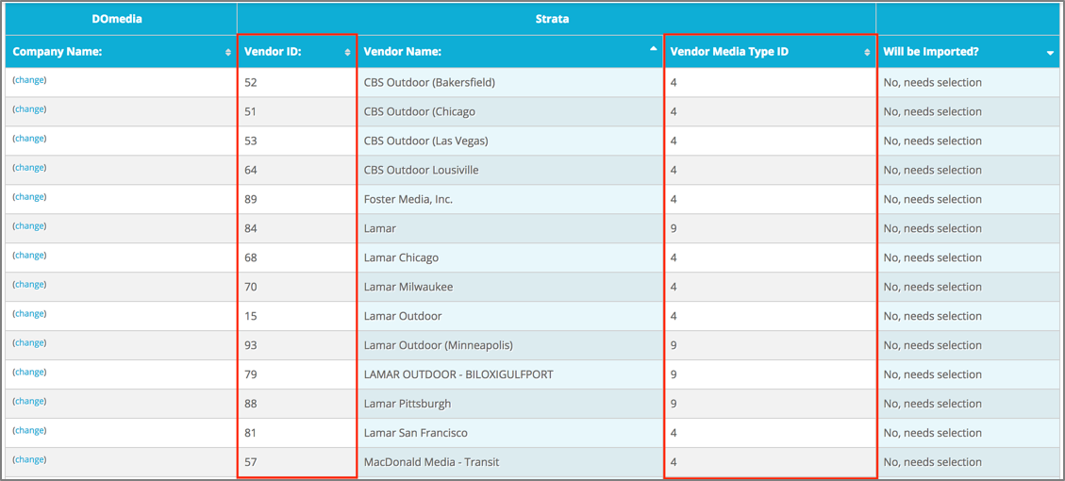Select Vendor ID cell 89
Screen dimensions: 1065x481
pos(297,200)
